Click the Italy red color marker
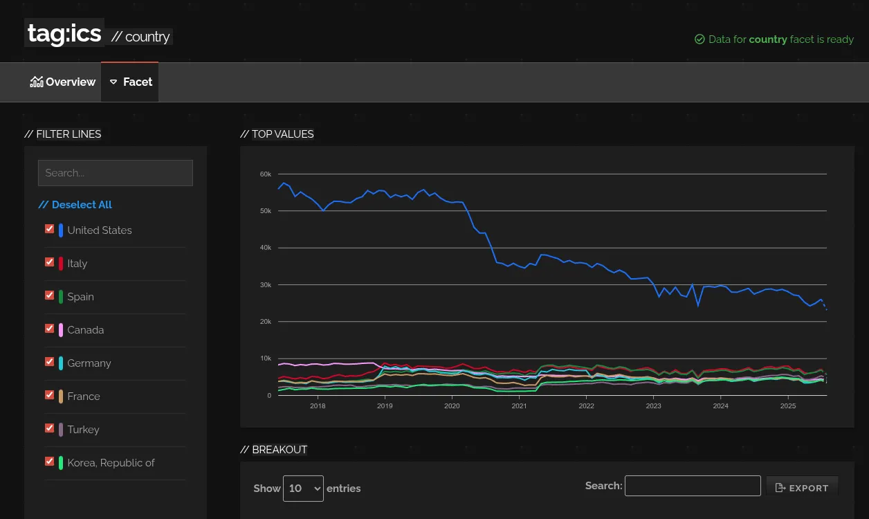 (61, 264)
